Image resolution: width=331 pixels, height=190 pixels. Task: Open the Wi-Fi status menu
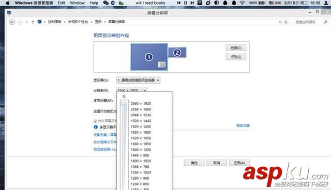pyautogui.click(x=242, y=3)
